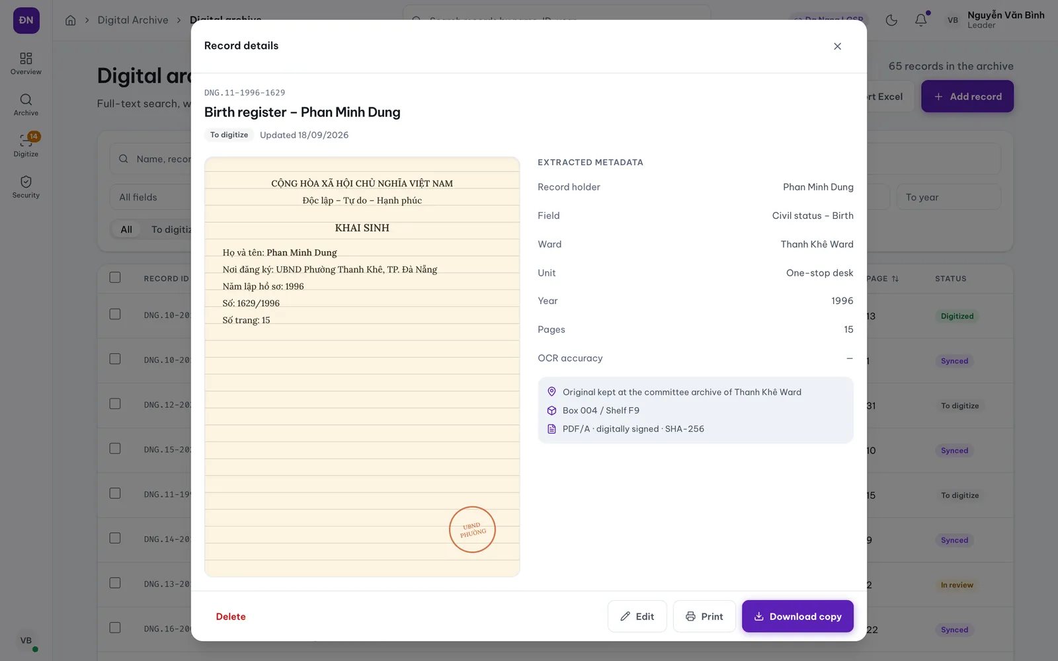
Task: Click the VB avatar at sidebar bottom
Action: point(26,641)
